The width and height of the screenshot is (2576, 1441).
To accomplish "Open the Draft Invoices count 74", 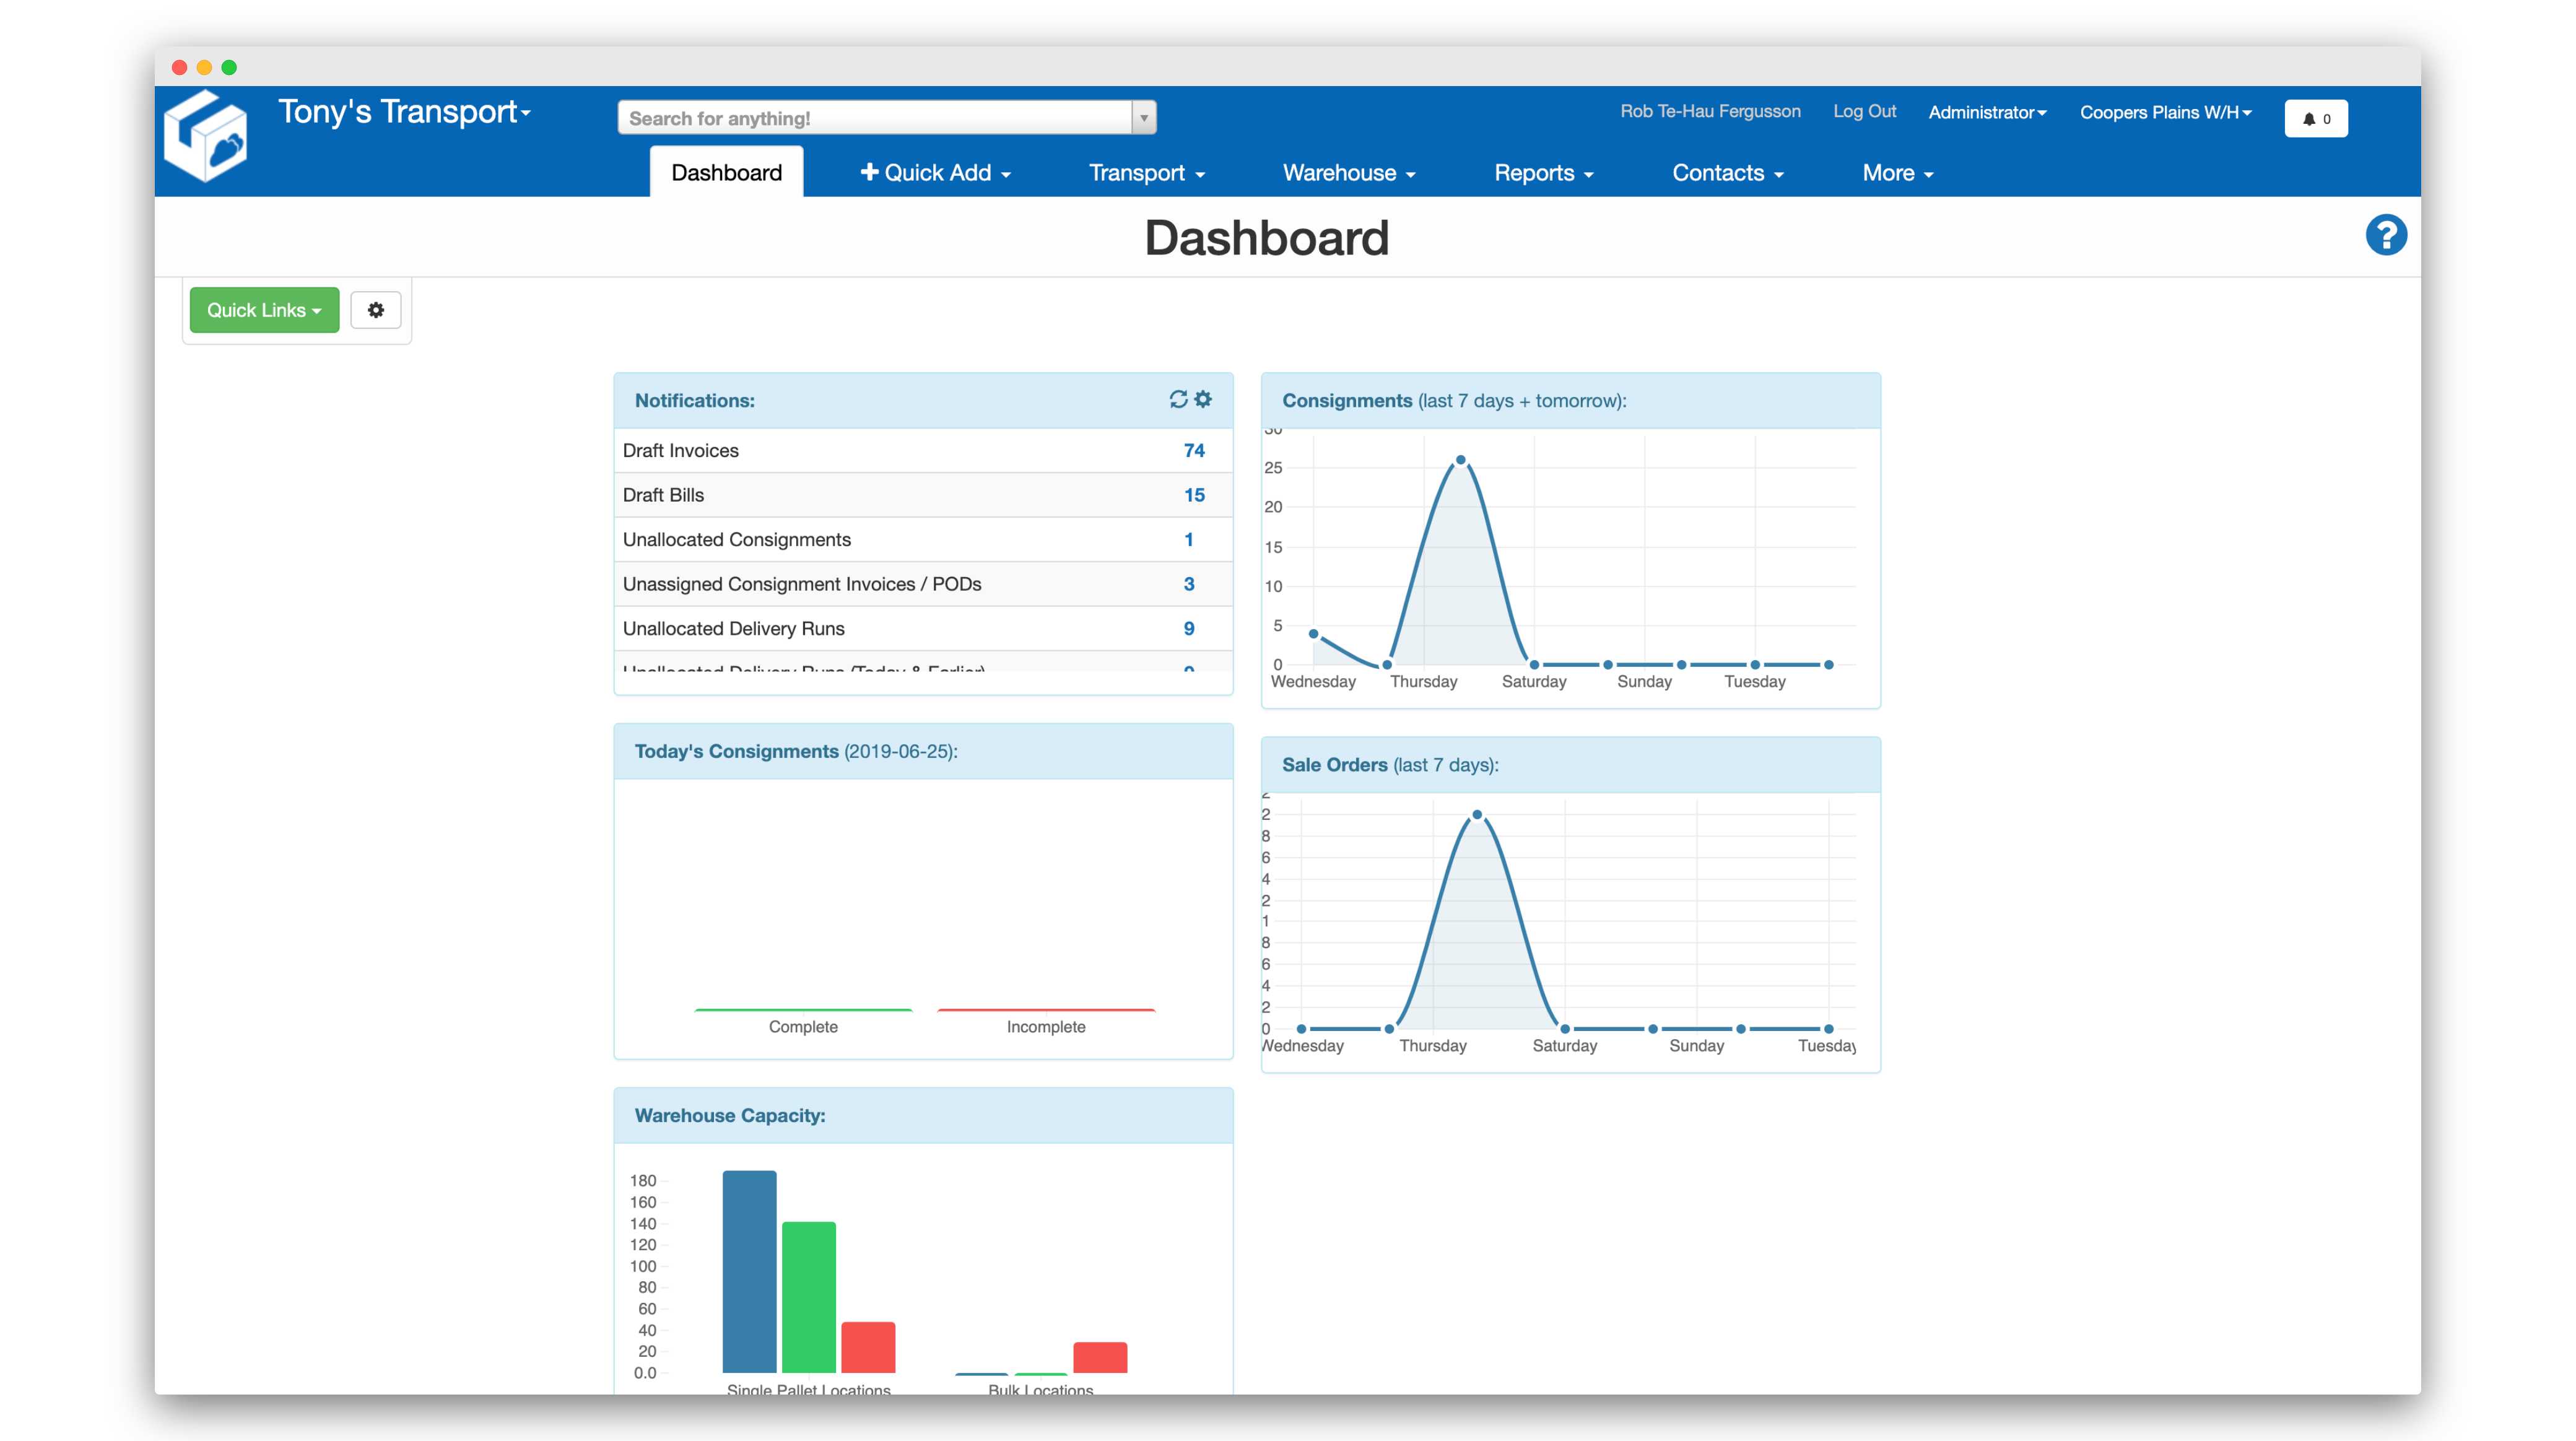I will (x=1193, y=451).
